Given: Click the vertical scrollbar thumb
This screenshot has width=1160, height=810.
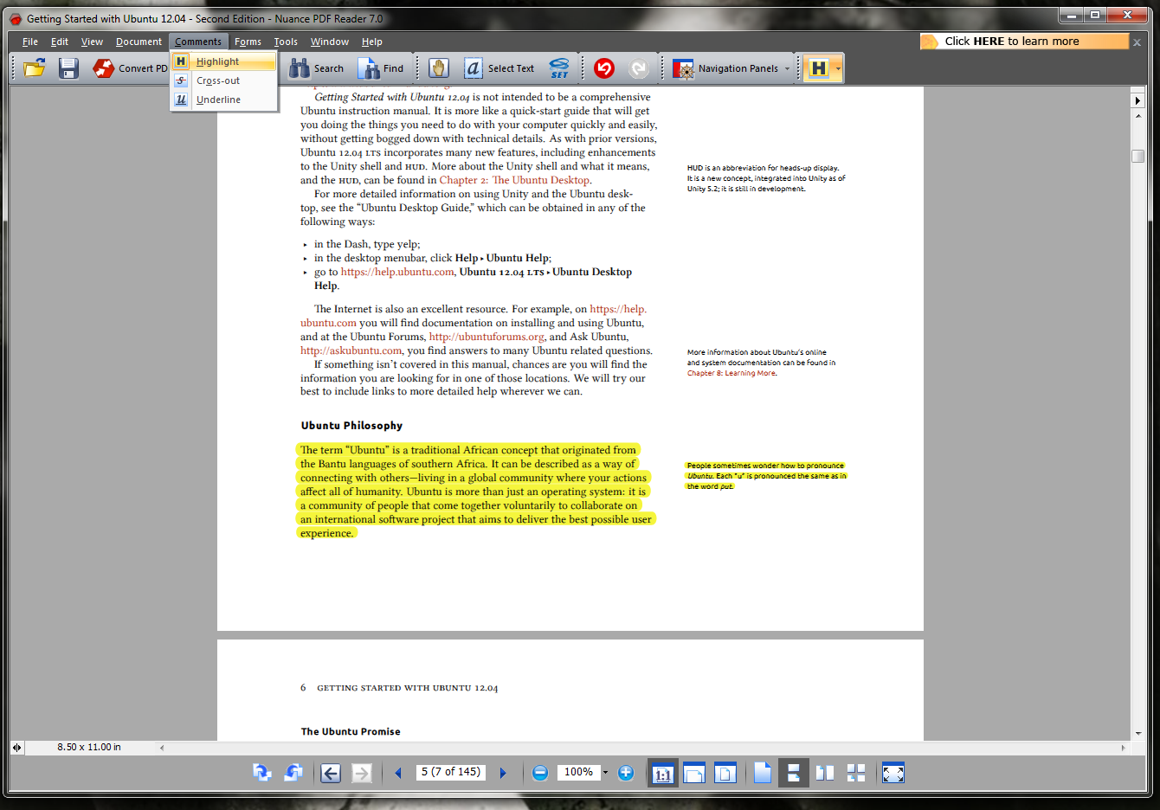Looking at the screenshot, I should click(1137, 157).
